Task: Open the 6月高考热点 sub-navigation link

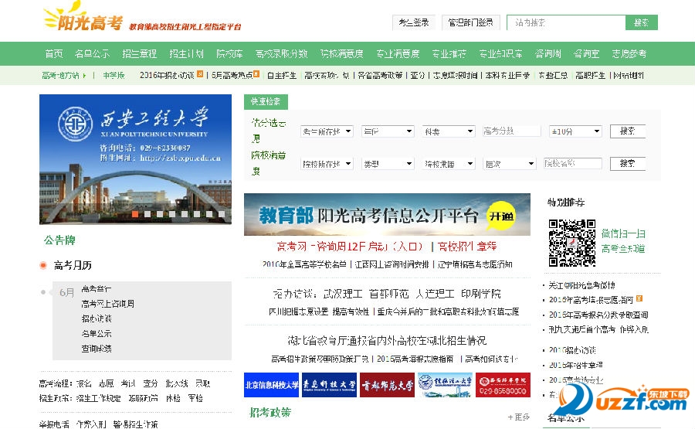Action: click(232, 75)
